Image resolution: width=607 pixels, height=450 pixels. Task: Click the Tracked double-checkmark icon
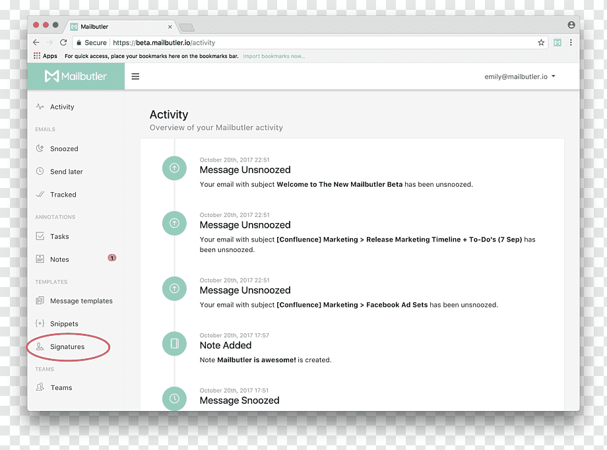(x=40, y=195)
